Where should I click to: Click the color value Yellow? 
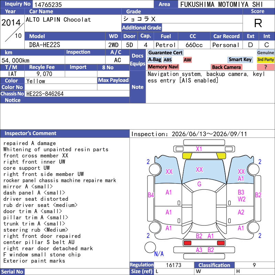(36, 81)
